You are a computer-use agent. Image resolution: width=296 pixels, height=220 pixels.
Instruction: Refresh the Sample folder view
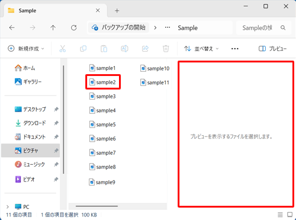coord(74,28)
